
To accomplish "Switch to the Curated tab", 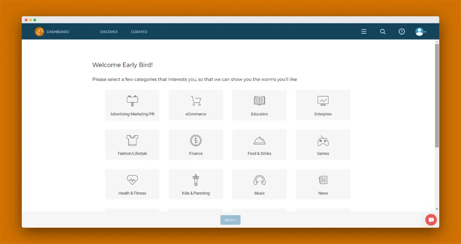I will pos(139,32).
